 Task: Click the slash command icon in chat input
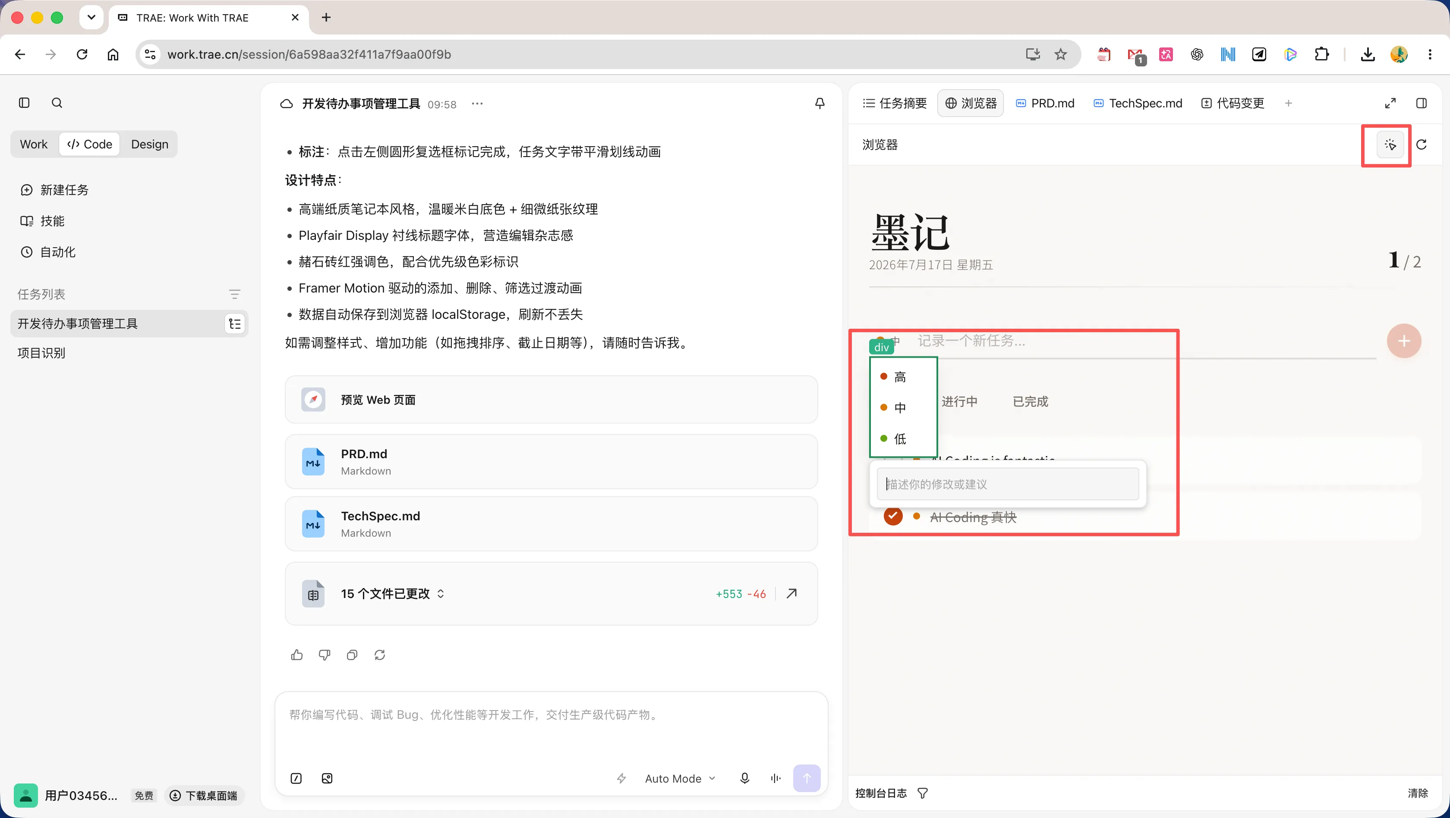(296, 779)
